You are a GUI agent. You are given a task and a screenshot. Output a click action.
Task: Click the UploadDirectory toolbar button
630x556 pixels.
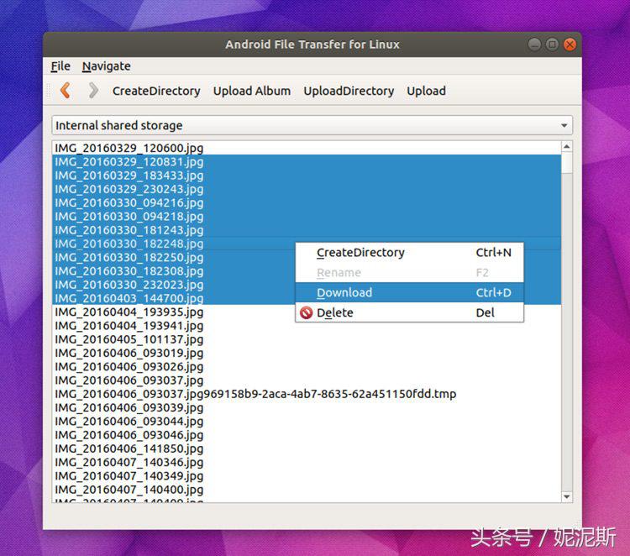point(349,91)
